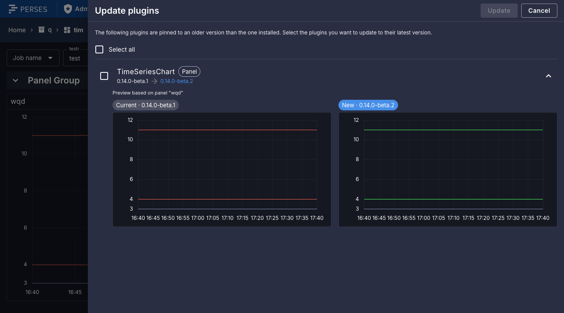Click the project archive icon beside q
Viewport: 564px width, 313px height.
[41, 30]
